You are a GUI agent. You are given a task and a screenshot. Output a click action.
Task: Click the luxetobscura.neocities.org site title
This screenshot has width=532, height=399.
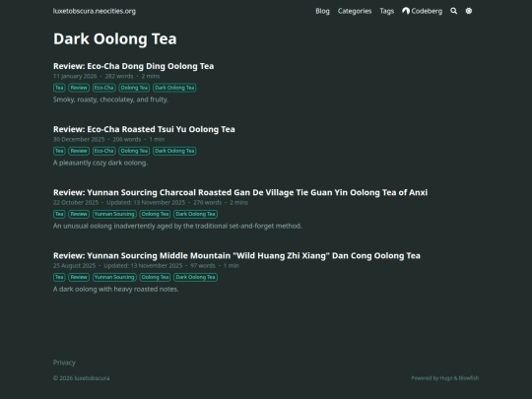[x=95, y=11]
